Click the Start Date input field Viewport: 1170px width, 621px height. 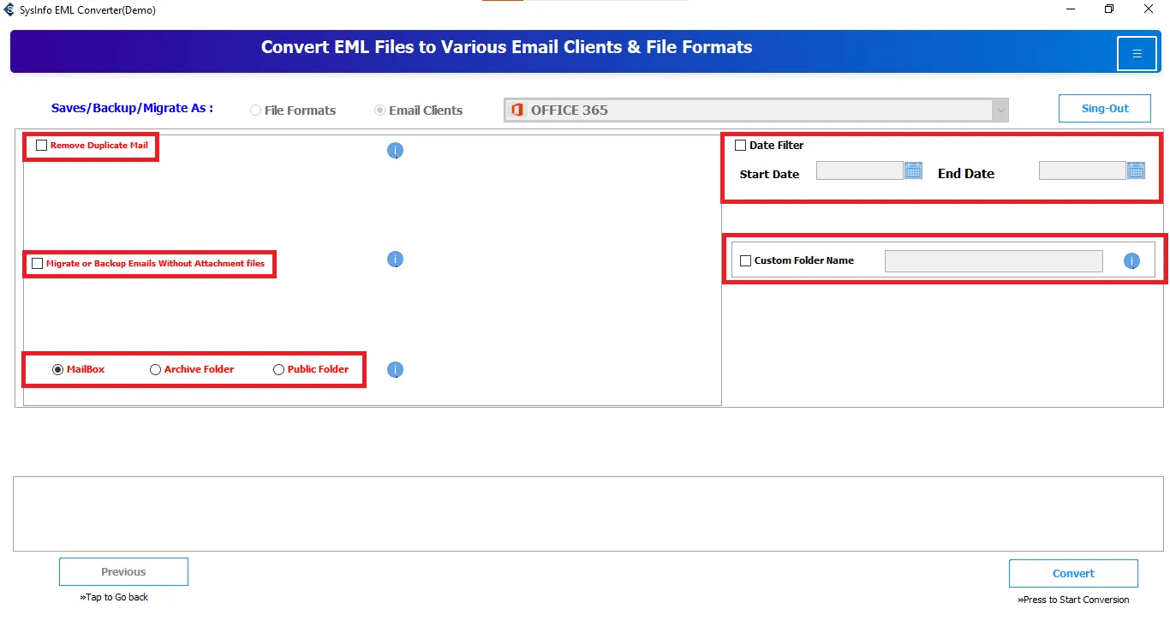click(860, 170)
